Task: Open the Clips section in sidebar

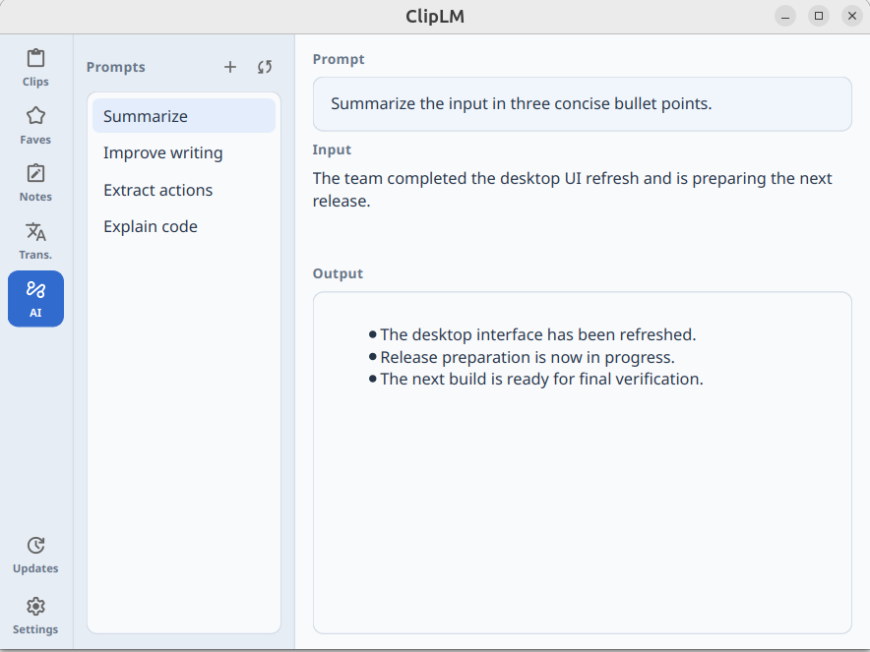Action: coord(35,68)
